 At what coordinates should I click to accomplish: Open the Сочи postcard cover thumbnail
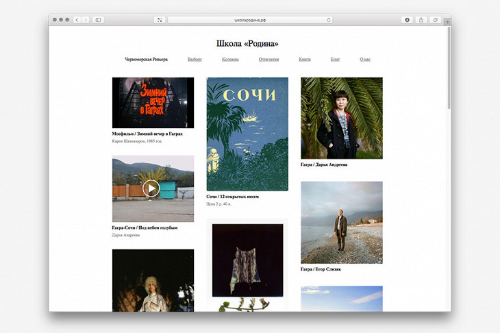(x=247, y=134)
